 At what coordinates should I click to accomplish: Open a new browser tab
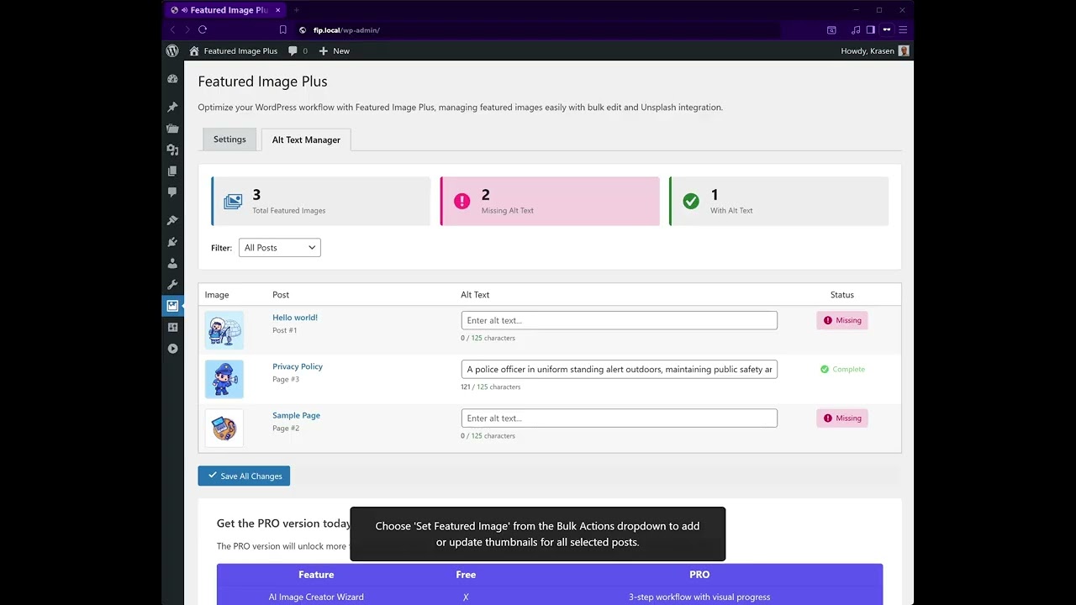tap(296, 10)
